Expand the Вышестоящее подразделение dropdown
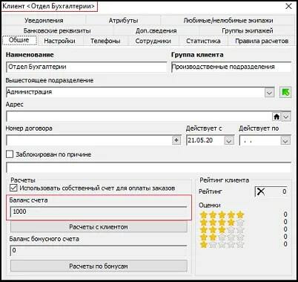 pos(270,93)
